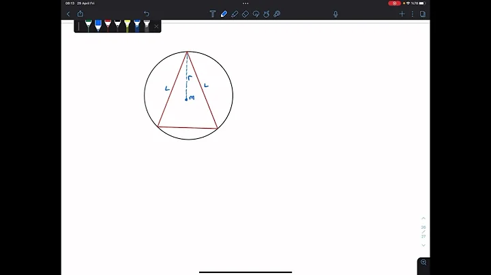This screenshot has width=491, height=275.
Task: Pick the yellow highlighter
Action: (127, 26)
